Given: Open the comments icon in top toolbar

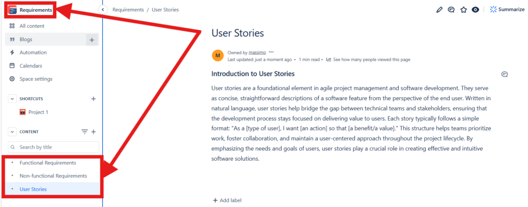Looking at the screenshot, I should [x=451, y=9].
